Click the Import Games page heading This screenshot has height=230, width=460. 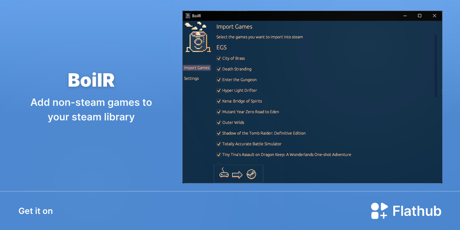[234, 27]
